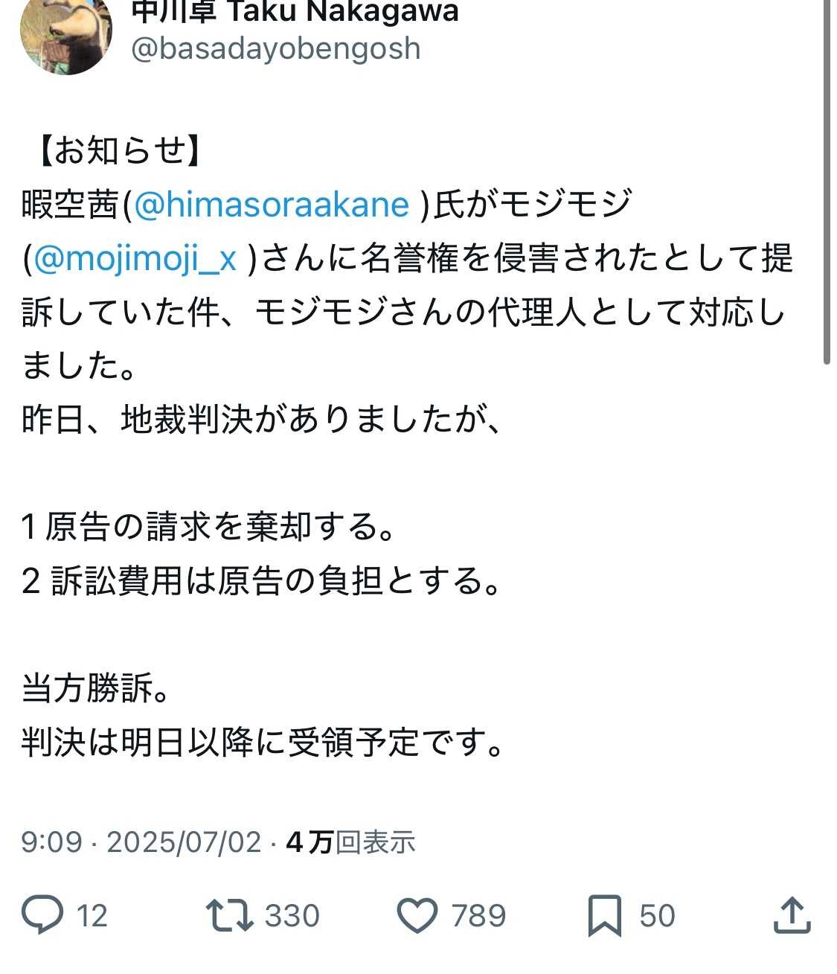Bookmark this tweet with the bookmark icon

pyautogui.click(x=604, y=915)
